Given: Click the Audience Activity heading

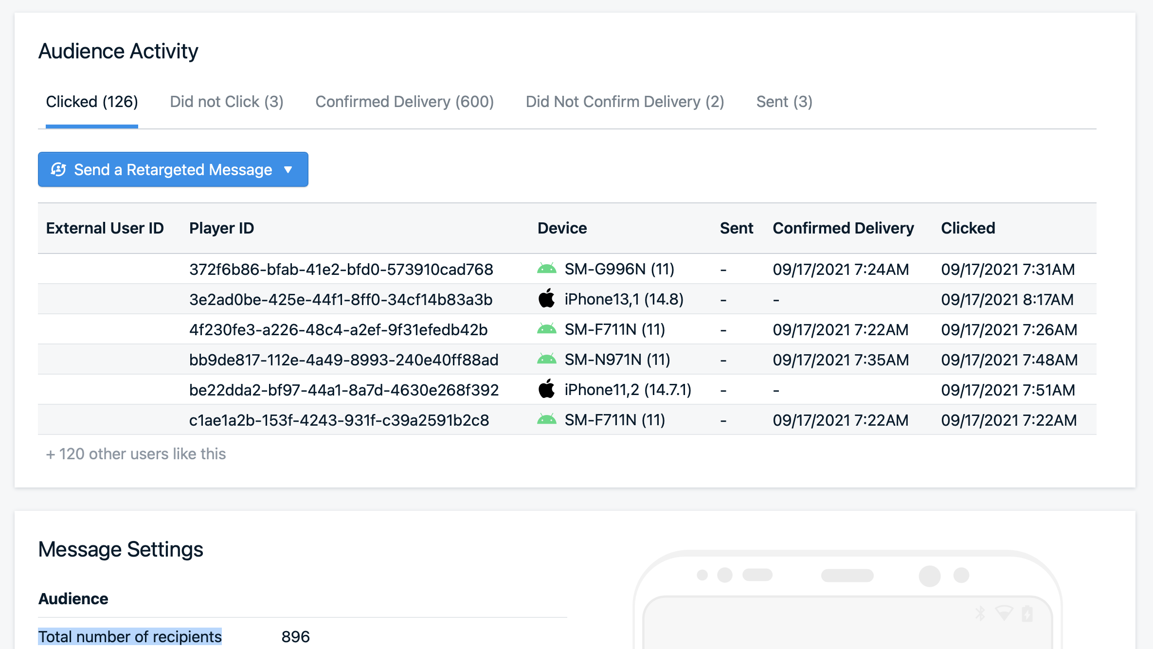Looking at the screenshot, I should tap(118, 51).
